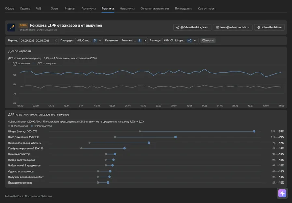
Task: Click the dashboard logo beside the ДЕМО badge
Action: pyautogui.click(x=11, y=27)
